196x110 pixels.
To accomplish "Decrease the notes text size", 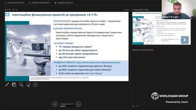I will coord(138,106).
